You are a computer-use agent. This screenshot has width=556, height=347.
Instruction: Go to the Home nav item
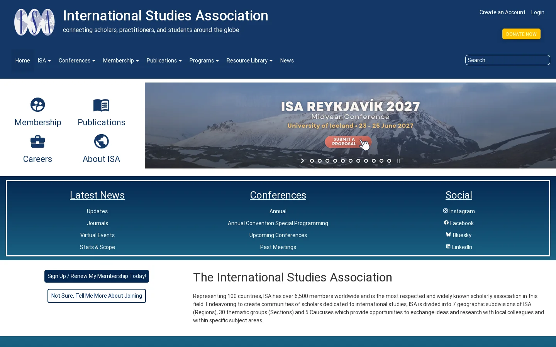click(x=23, y=61)
